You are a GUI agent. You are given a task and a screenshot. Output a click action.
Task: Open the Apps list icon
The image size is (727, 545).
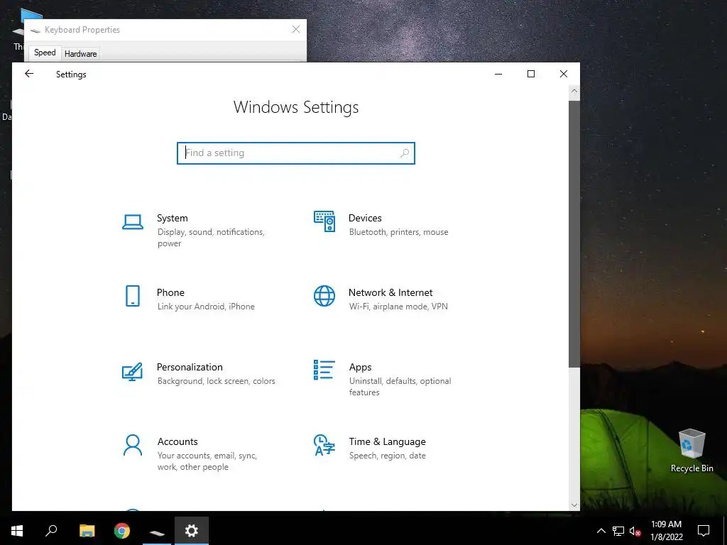[x=324, y=370]
